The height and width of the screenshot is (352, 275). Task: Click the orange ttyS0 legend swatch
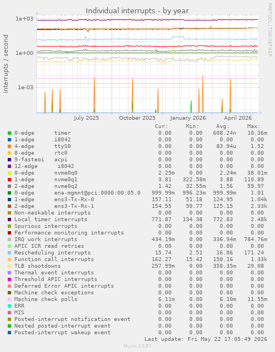point(9,146)
